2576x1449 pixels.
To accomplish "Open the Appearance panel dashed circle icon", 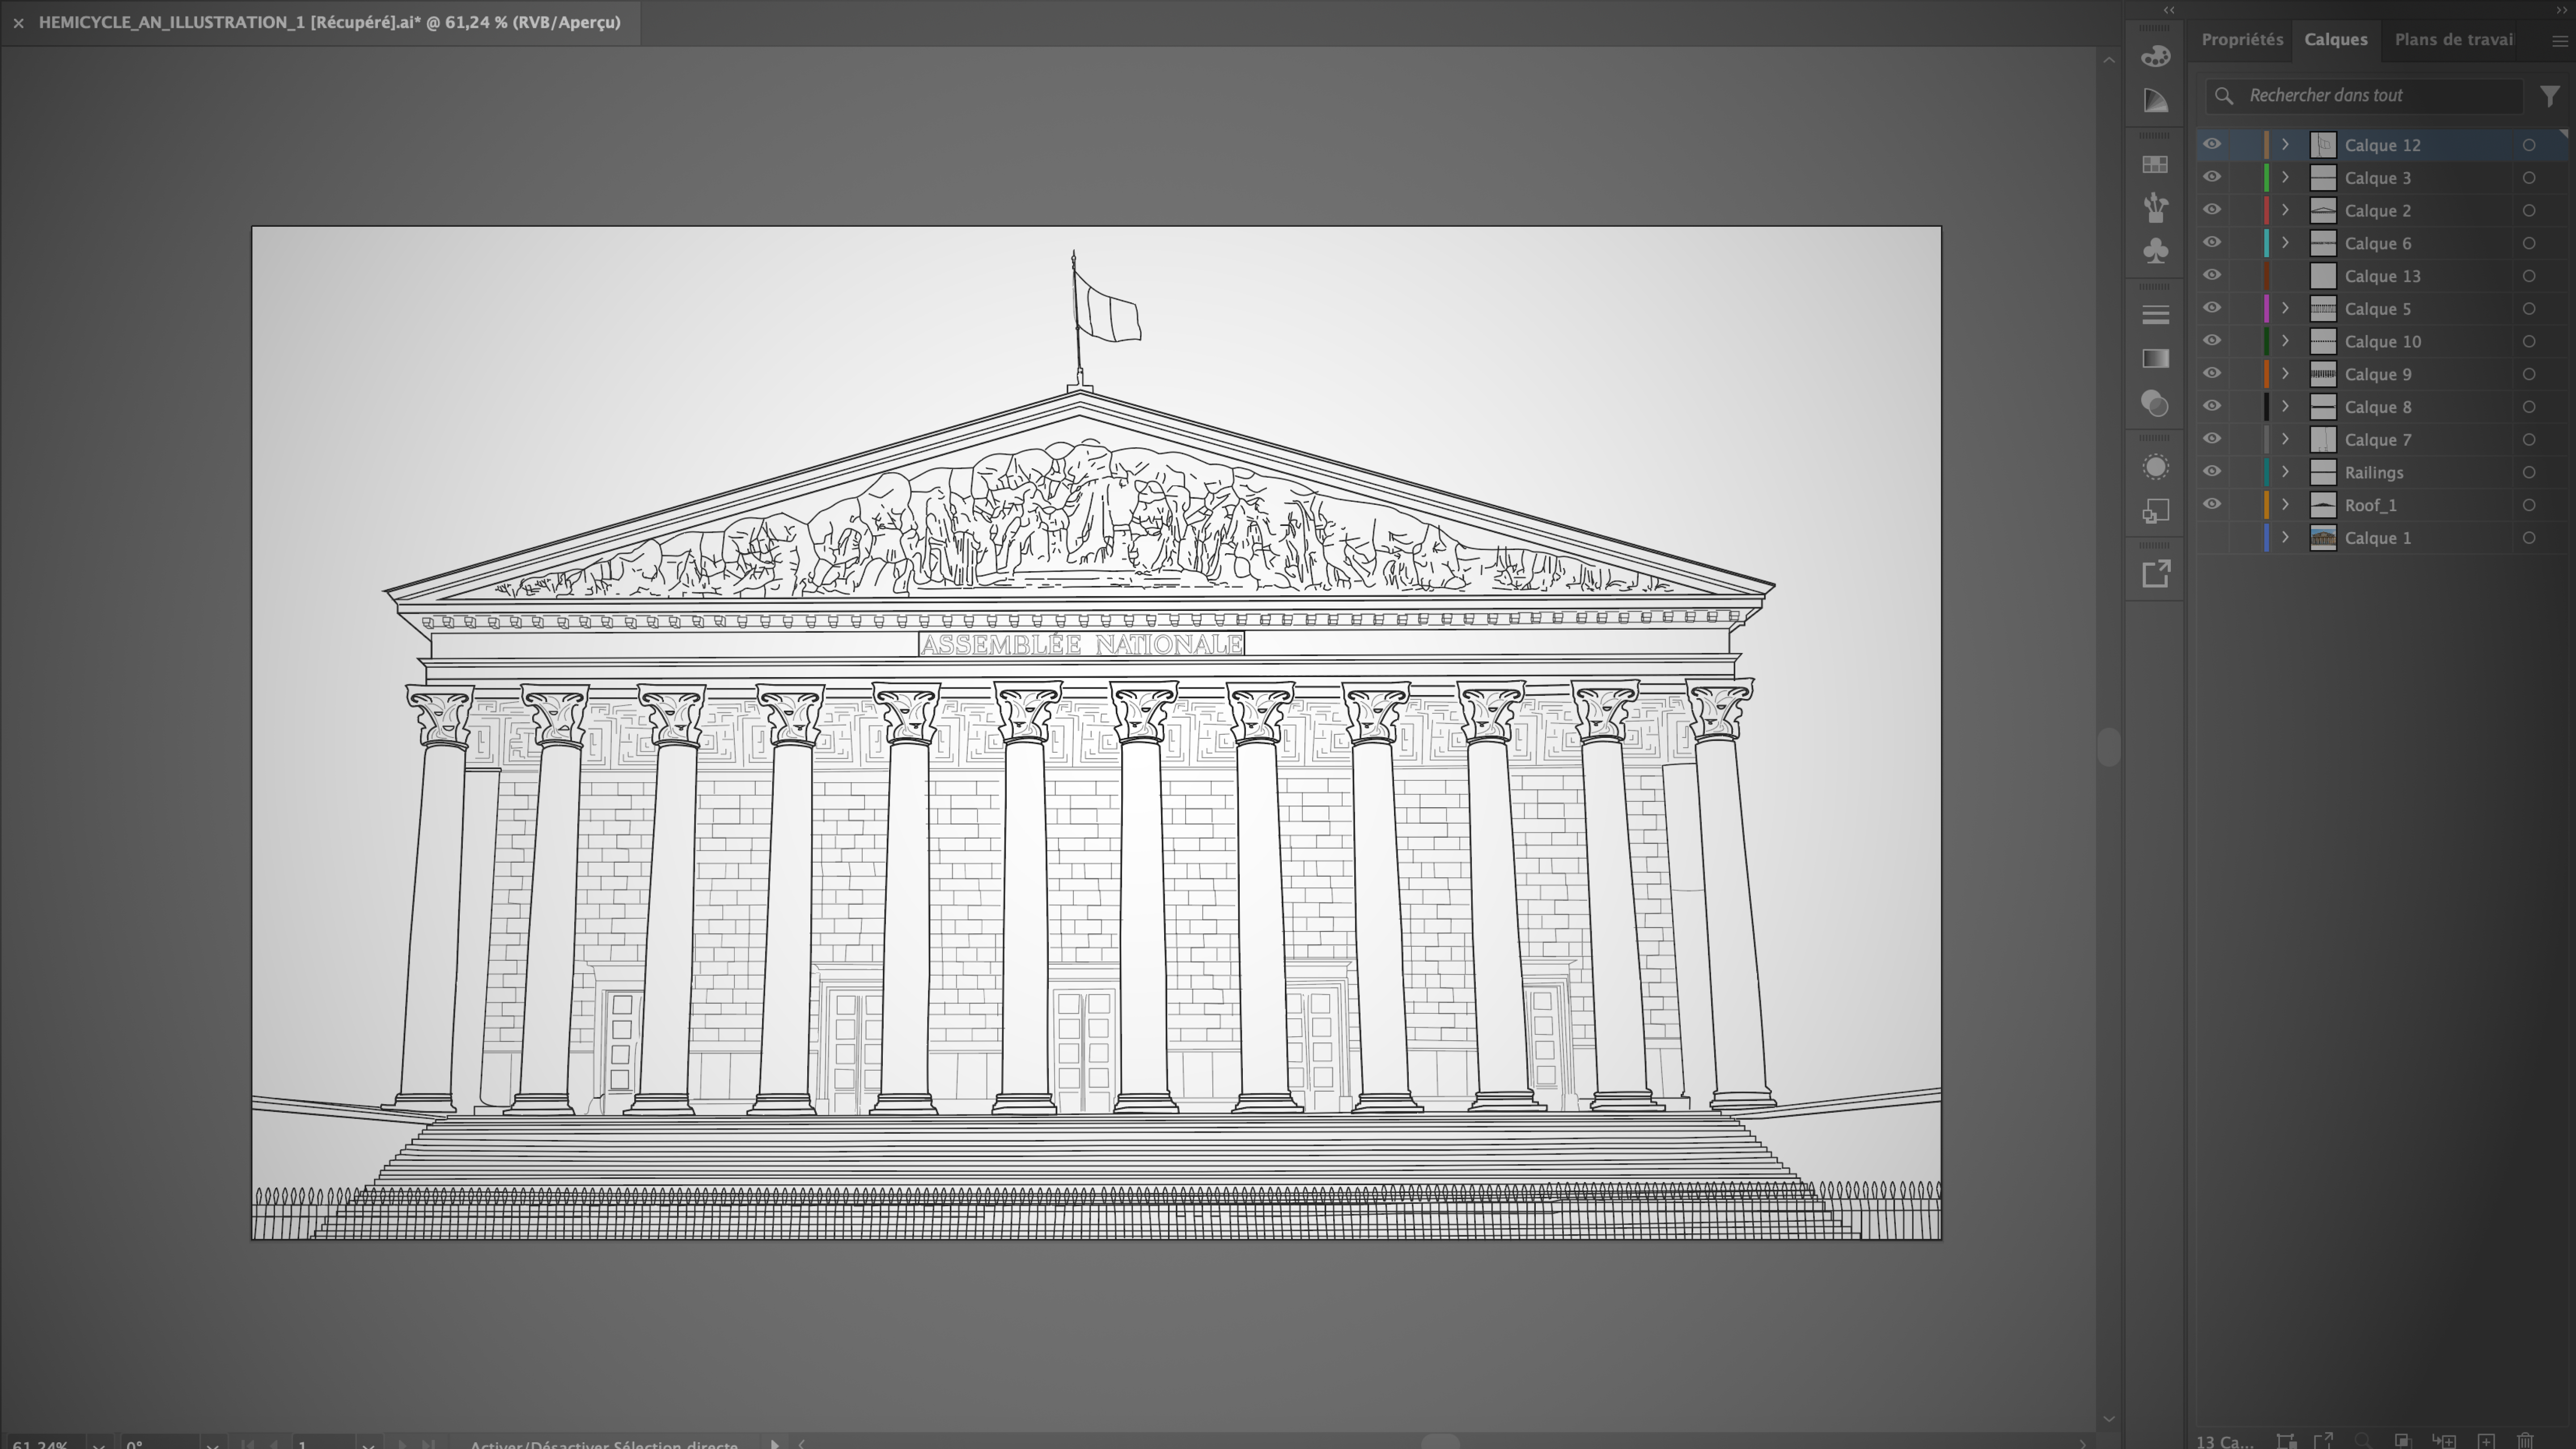I will [2155, 467].
